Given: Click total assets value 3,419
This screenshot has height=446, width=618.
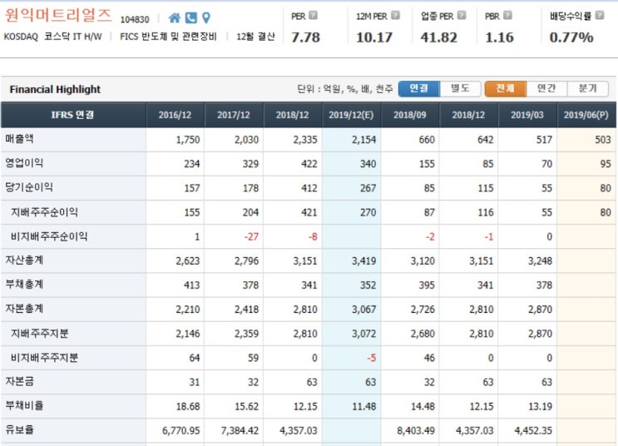Looking at the screenshot, I should click(363, 260).
